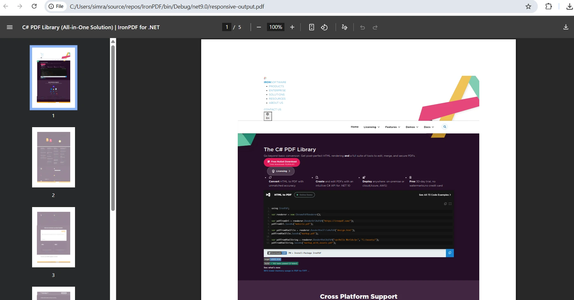574x300 pixels.
Task: Jump to page 2 via its thumbnail
Action: 53,157
